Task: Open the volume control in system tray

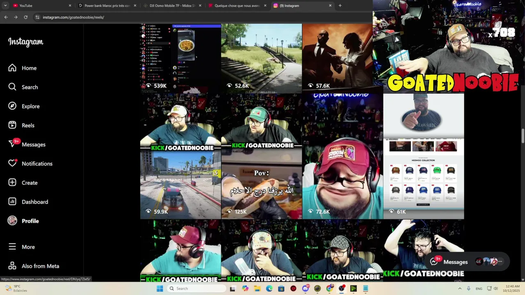Action: (x=495, y=288)
